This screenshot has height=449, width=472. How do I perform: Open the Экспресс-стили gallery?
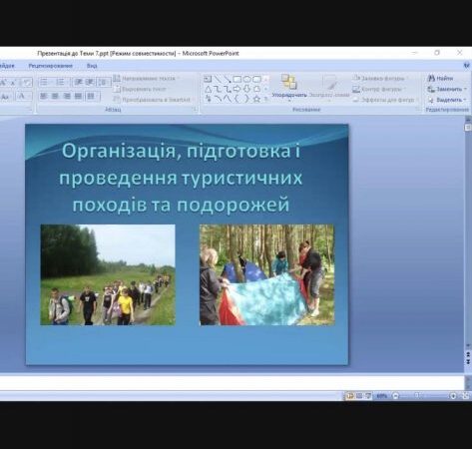click(x=329, y=87)
